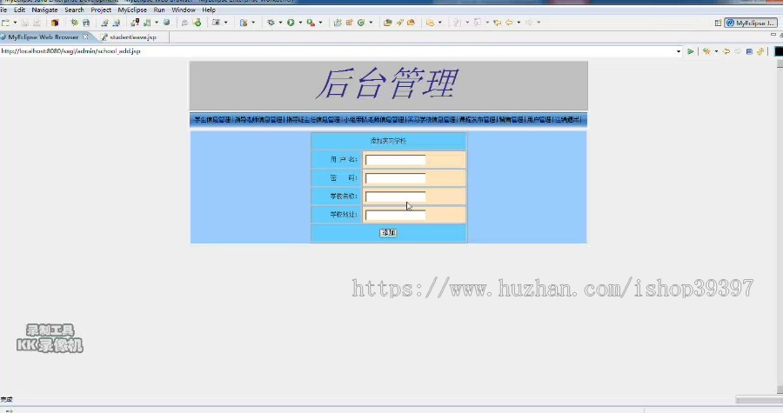
Task: Click the favorites star icon in browser toolbar
Action: click(706, 51)
